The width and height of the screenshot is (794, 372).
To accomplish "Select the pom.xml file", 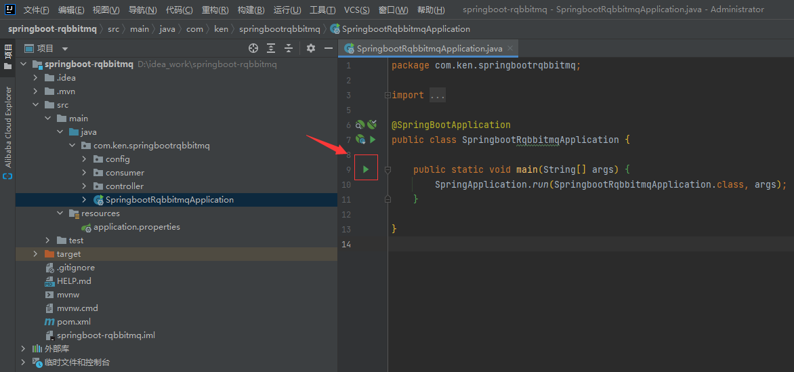I will point(74,322).
